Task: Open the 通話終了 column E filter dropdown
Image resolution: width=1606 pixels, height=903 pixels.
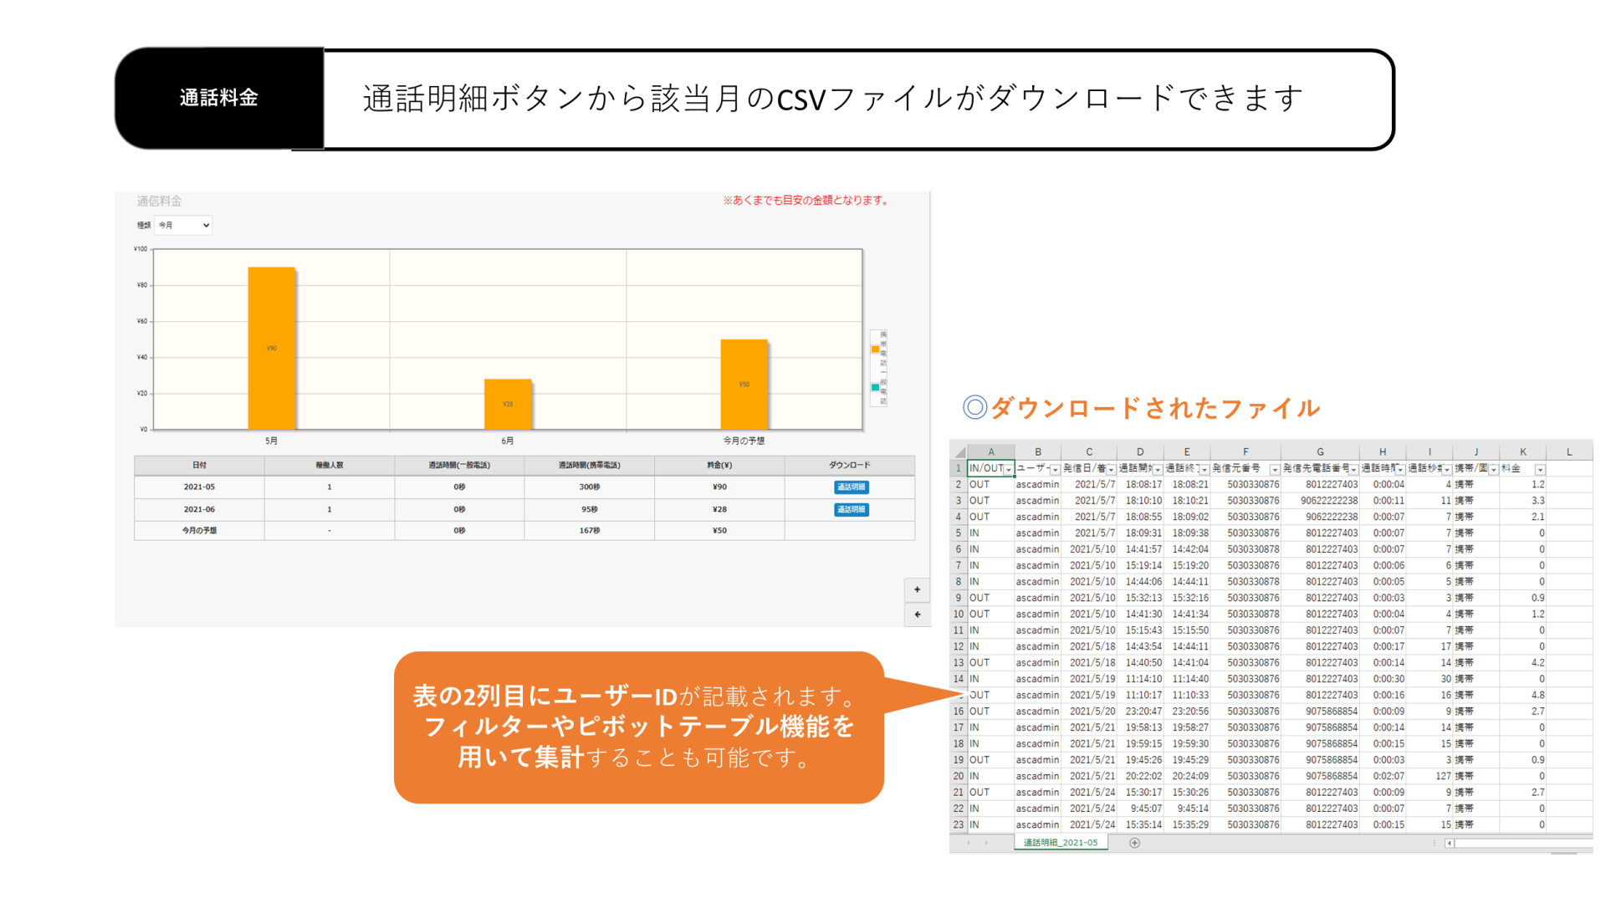Action: click(x=1204, y=469)
